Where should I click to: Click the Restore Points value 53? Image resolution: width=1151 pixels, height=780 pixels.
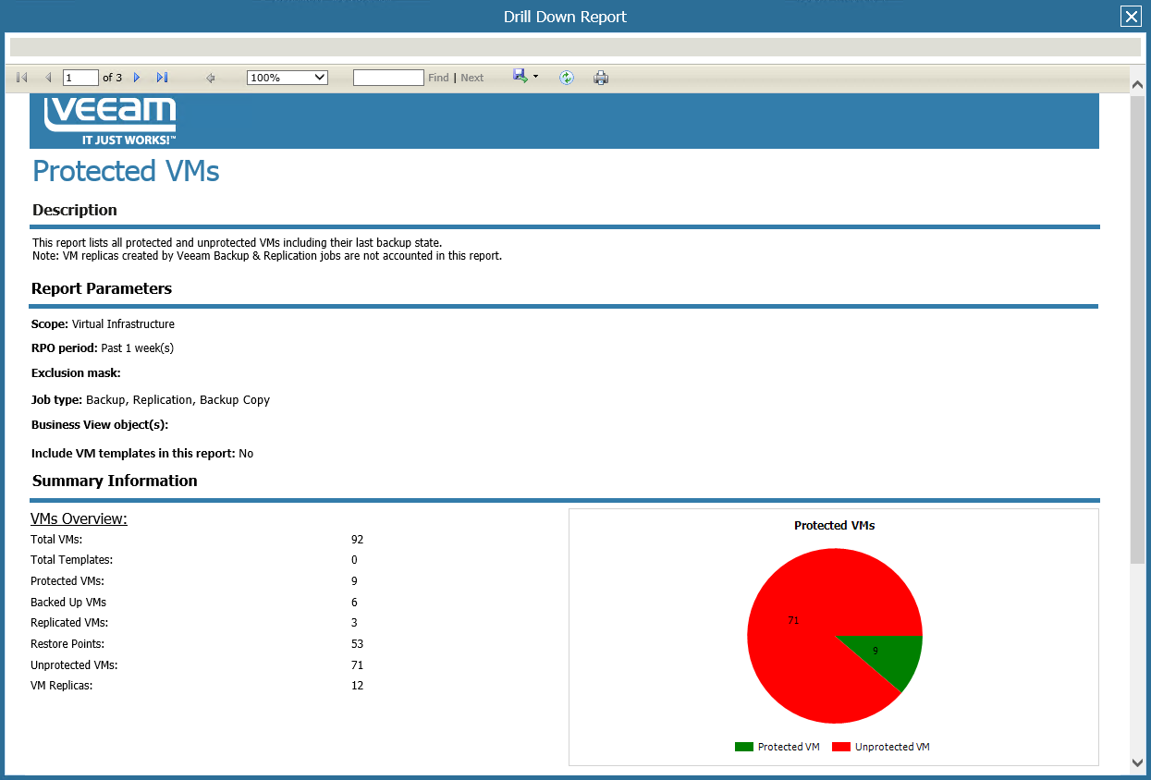pyautogui.click(x=358, y=644)
